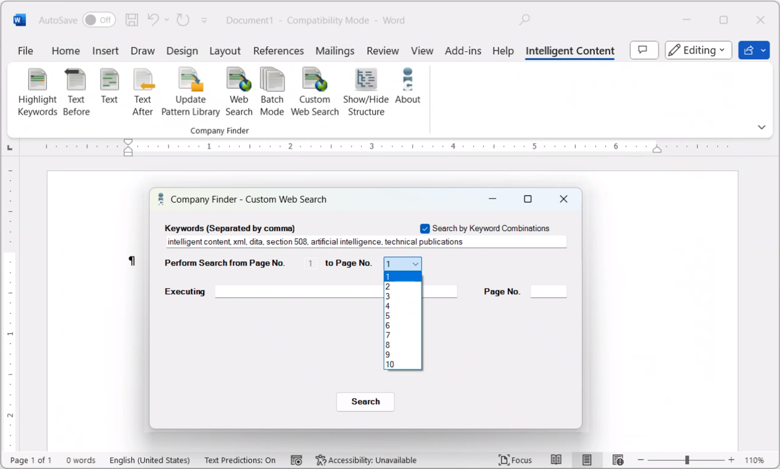Open Batch Mode tool

pos(272,92)
